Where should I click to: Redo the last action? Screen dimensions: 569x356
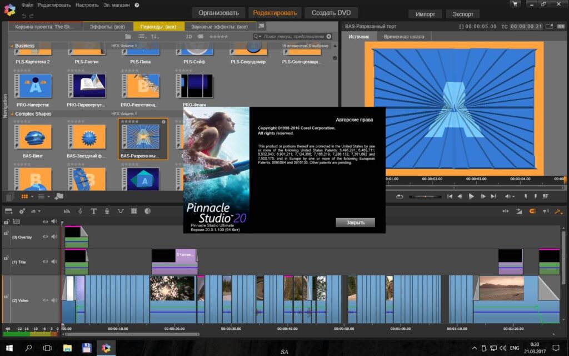click(31, 16)
